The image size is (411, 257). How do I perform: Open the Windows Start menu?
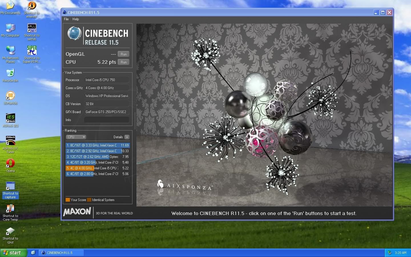(x=13, y=253)
